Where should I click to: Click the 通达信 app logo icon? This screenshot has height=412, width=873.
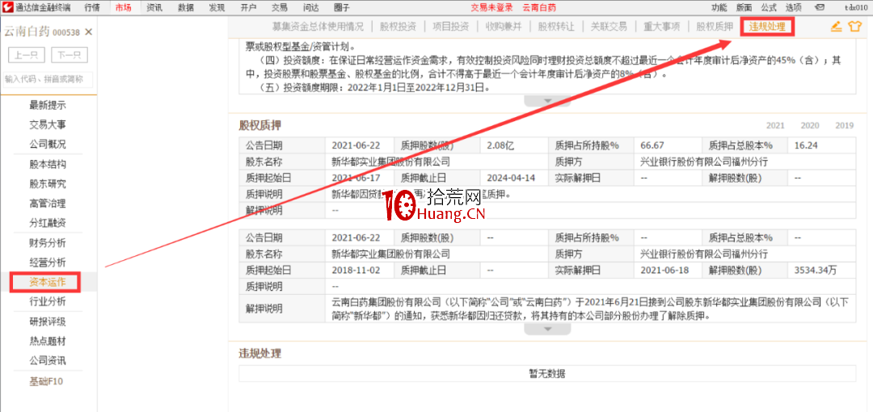pos(8,7)
